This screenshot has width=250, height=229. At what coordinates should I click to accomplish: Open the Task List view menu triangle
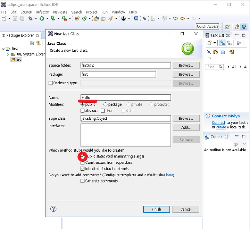pyautogui.click(x=210, y=59)
